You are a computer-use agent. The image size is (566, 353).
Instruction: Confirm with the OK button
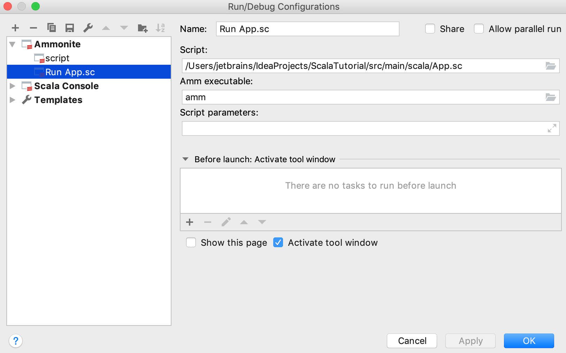529,341
